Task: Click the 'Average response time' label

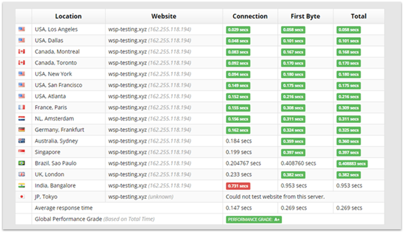Action: 63,208
